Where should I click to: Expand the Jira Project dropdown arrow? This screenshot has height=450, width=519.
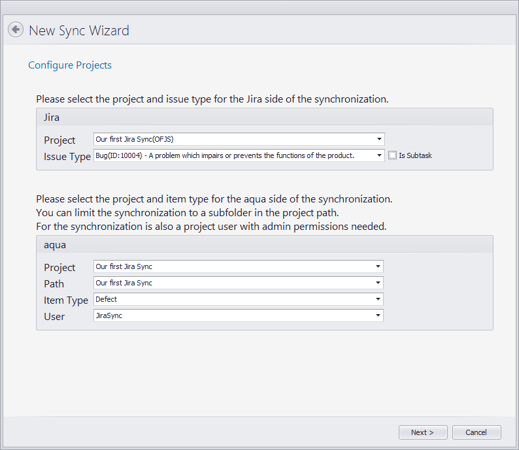379,139
